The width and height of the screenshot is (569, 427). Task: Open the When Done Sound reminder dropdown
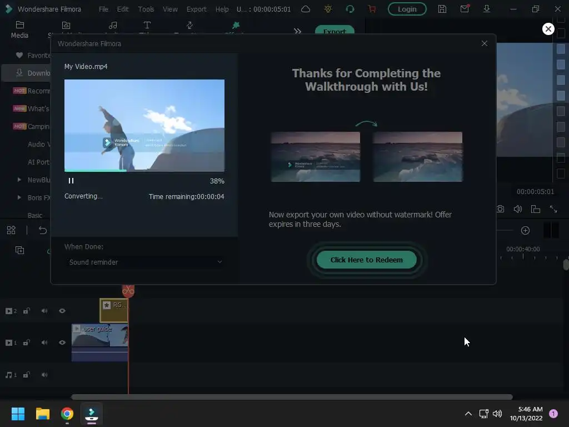(145, 262)
